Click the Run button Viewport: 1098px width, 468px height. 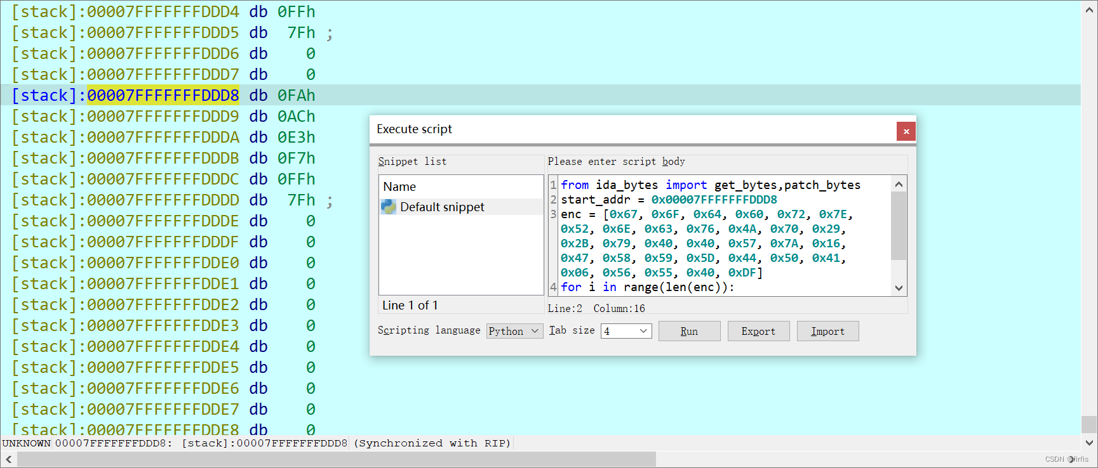(689, 331)
